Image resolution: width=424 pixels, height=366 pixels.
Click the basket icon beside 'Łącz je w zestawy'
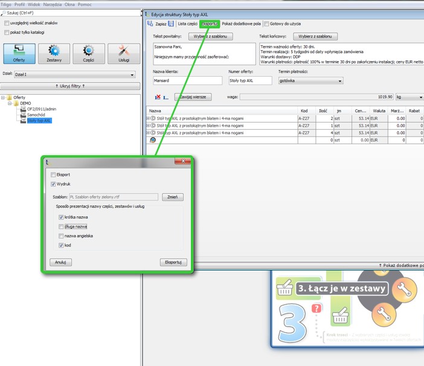tap(284, 287)
